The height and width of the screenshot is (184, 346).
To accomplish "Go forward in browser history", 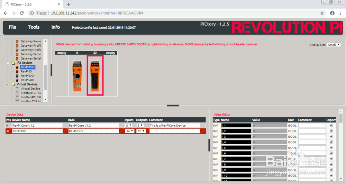I will pos(14,13).
